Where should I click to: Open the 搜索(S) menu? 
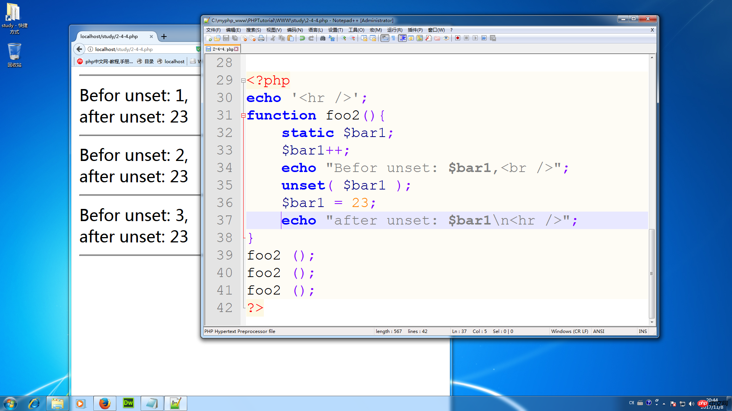pyautogui.click(x=254, y=30)
